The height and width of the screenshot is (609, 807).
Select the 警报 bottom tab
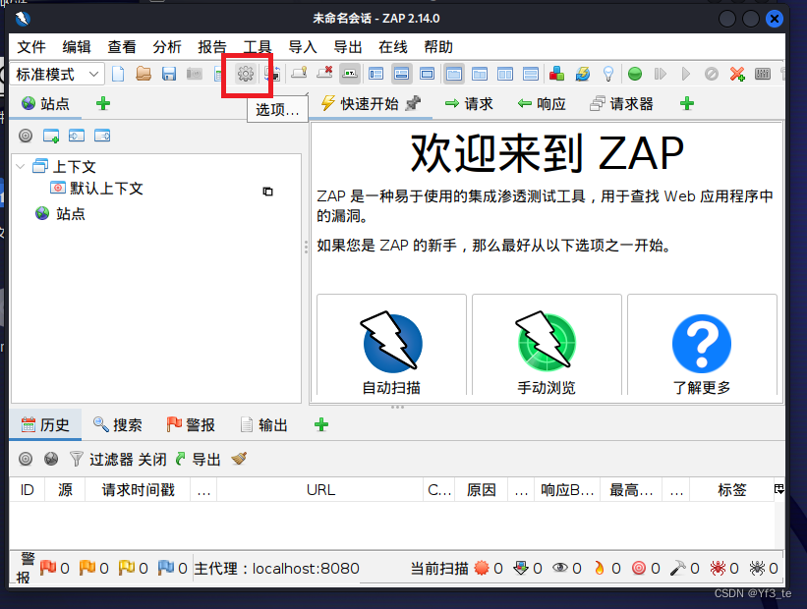[191, 425]
